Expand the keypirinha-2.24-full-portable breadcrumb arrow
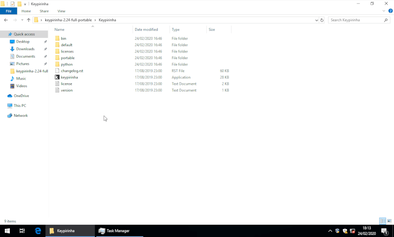This screenshot has height=237, width=394. [x=95, y=20]
